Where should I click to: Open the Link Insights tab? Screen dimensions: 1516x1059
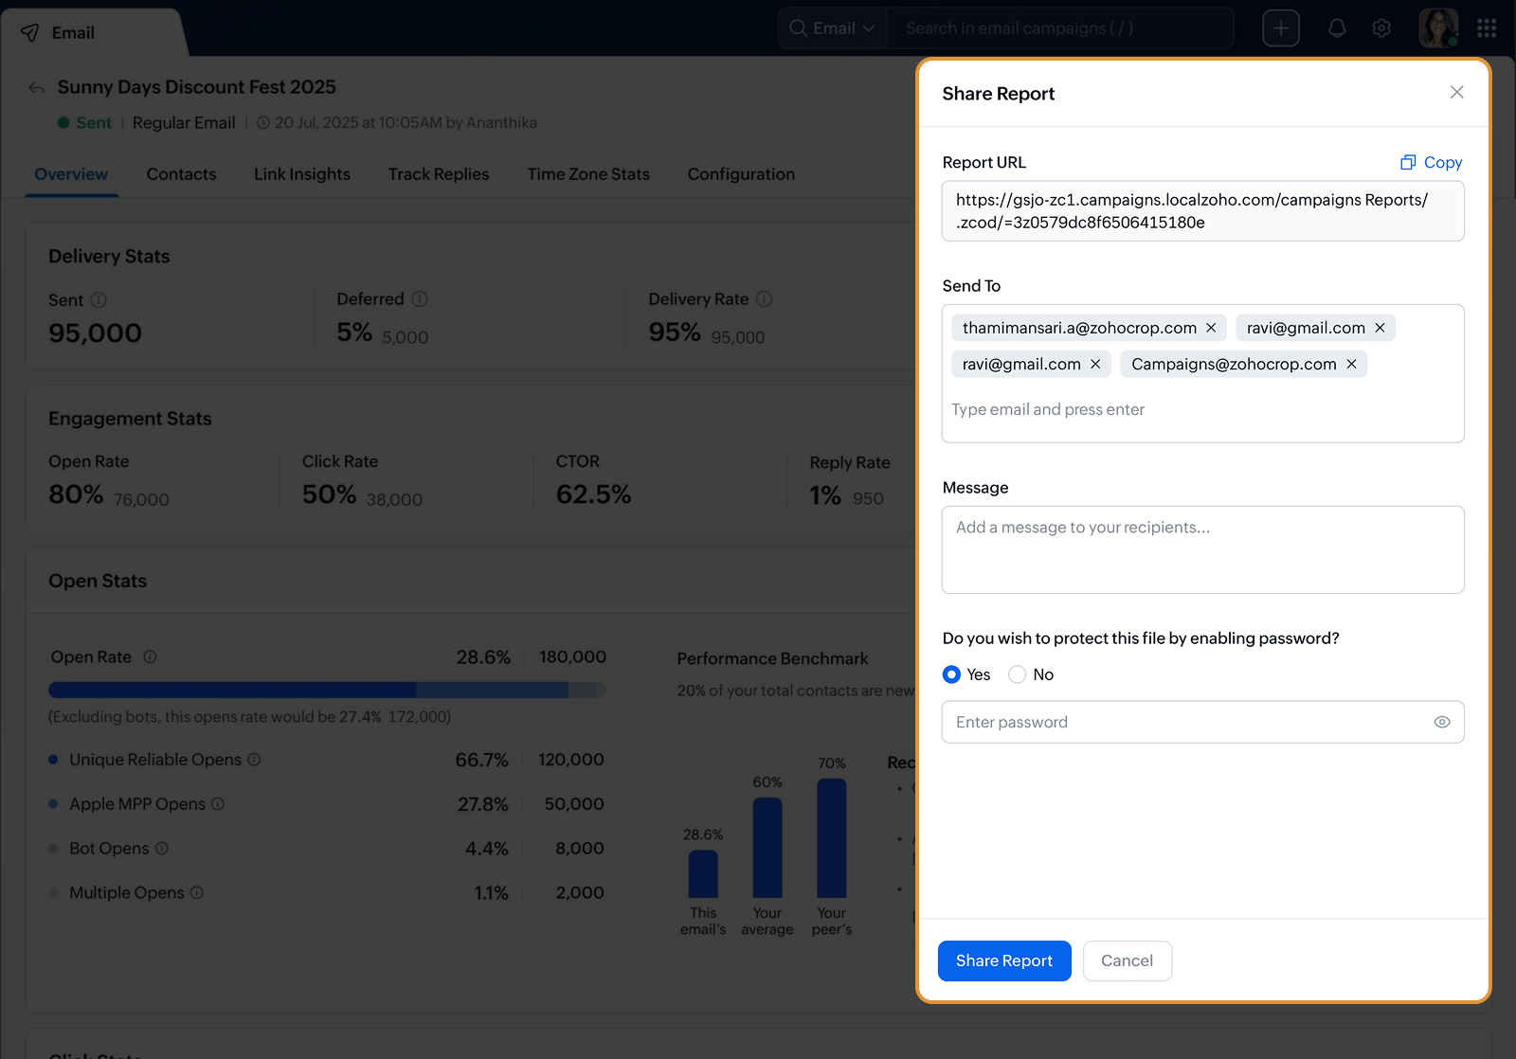(302, 174)
